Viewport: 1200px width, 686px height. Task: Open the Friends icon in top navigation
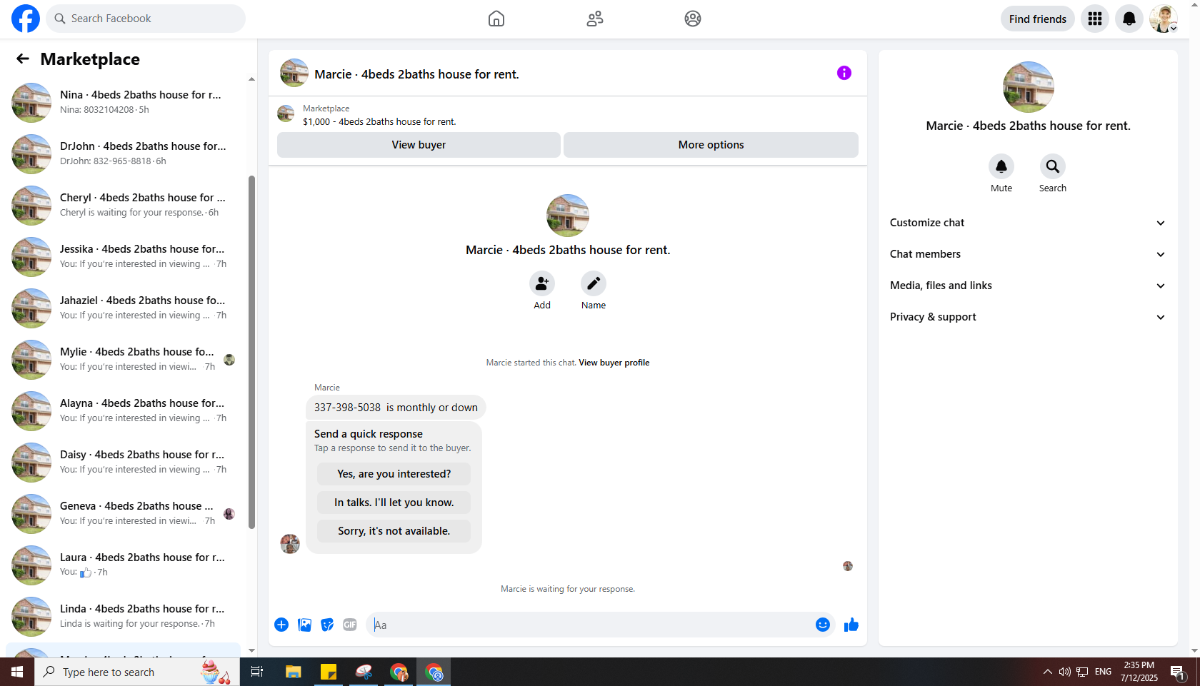click(595, 19)
